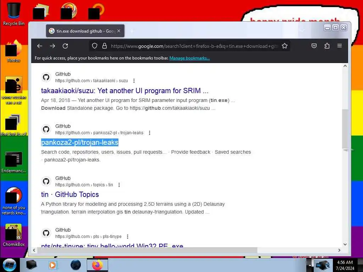
Task: Close the tin.exe download github tab
Action: click(119, 31)
